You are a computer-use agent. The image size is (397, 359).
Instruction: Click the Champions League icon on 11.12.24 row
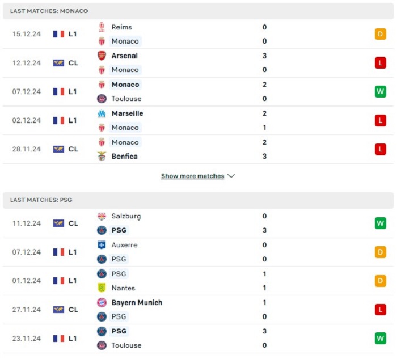(x=58, y=223)
